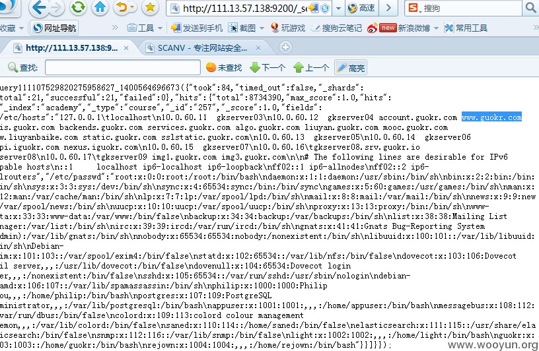Expand the 截图 dropdown arrow
Image resolution: width=539 pixels, height=351 pixels.
[262, 28]
